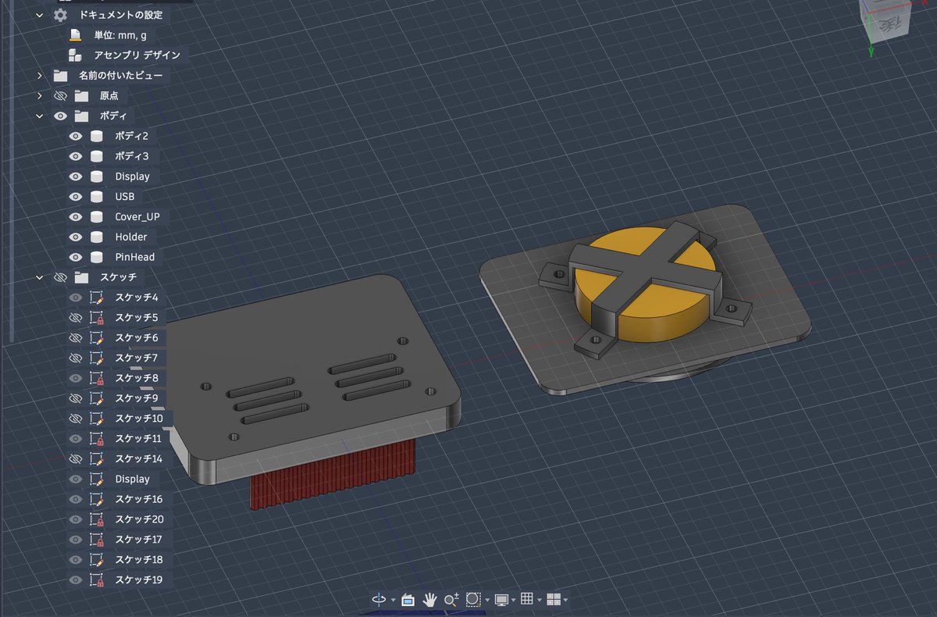Open the Orbit tool dropdown arrow
The height and width of the screenshot is (617, 937).
tap(392, 600)
